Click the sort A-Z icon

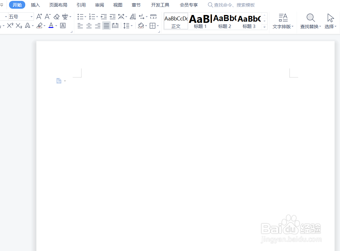point(133,17)
